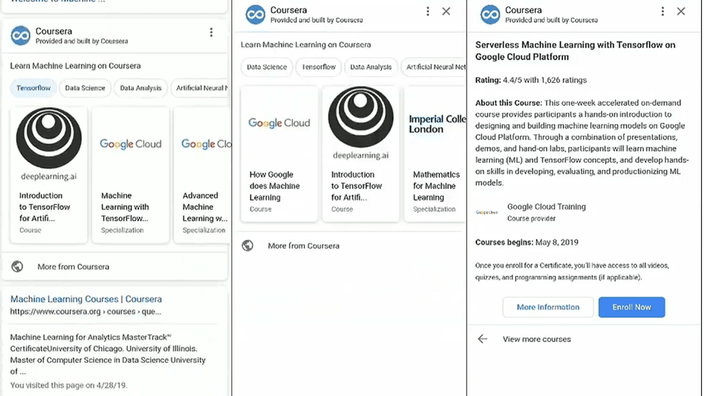Viewport: 704px width, 396px height.
Task: Click the back arrow beside View more courses
Action: (483, 339)
